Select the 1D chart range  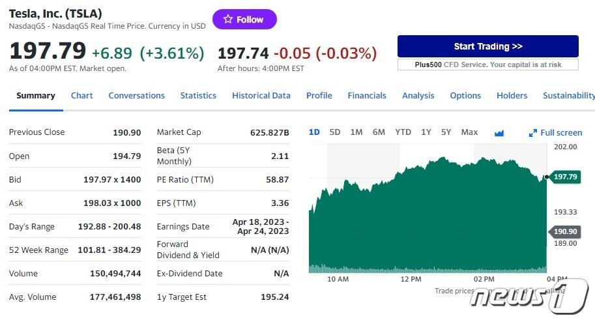click(x=314, y=132)
